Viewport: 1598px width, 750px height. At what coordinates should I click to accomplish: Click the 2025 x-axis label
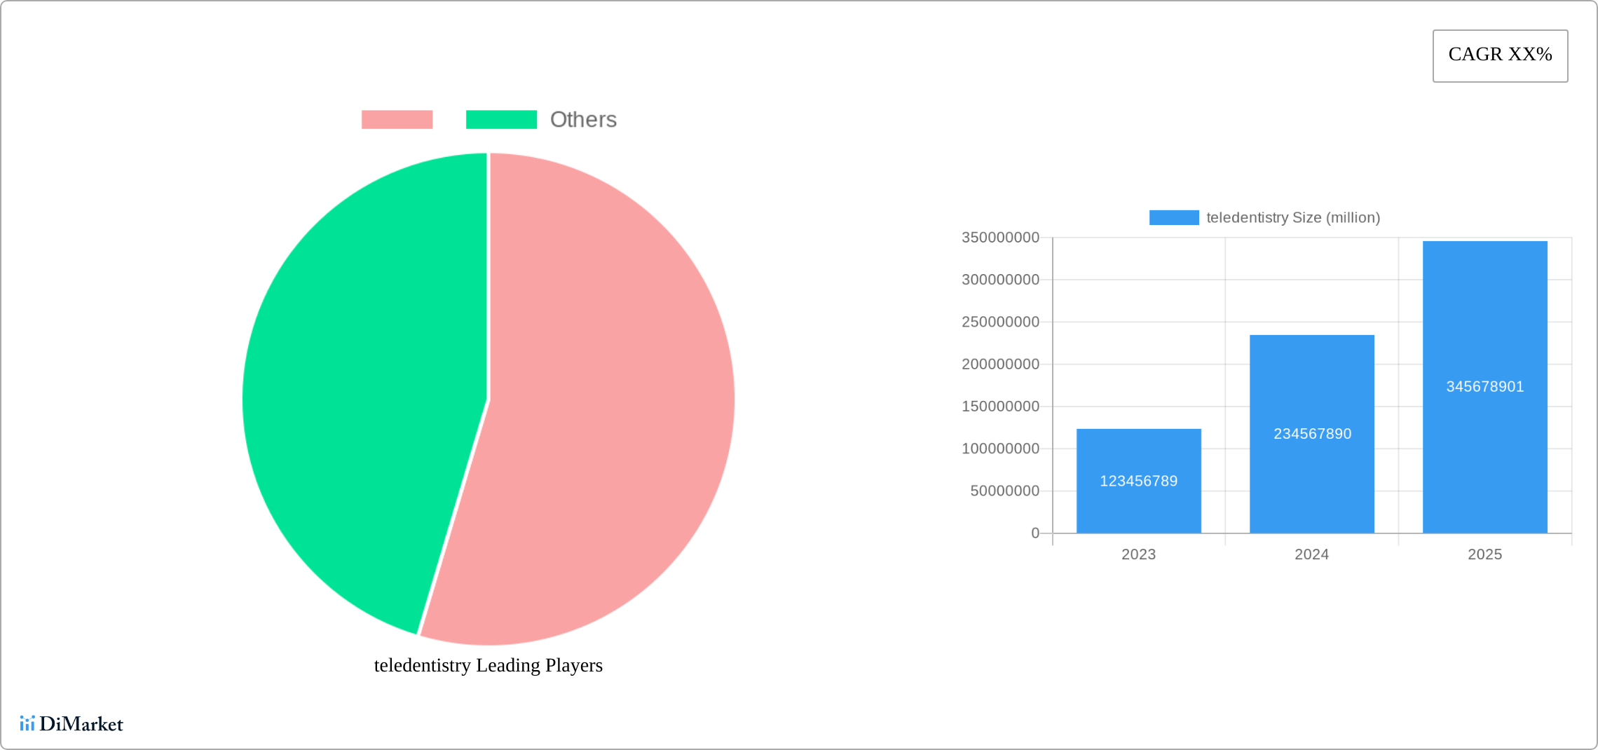pyautogui.click(x=1484, y=554)
